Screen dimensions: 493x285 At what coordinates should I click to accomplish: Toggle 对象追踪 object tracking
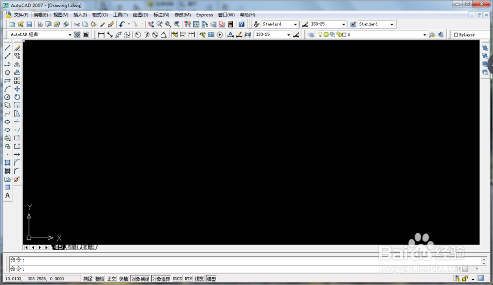click(161, 279)
